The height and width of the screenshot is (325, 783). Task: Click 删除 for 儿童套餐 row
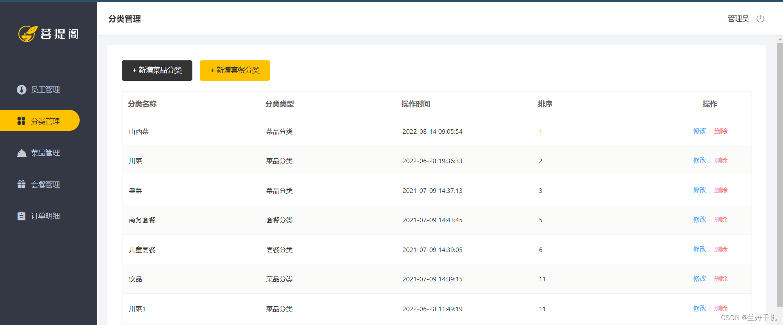tap(721, 249)
